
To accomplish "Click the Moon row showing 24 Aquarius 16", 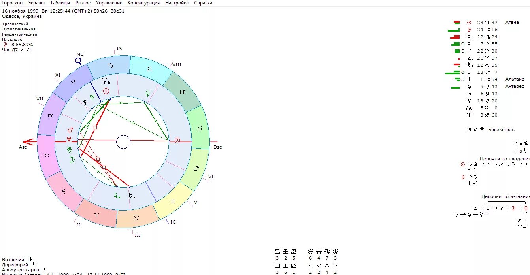I will coord(473,30).
